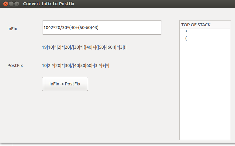
Task: Click the Convert Infix to Postfix window title
Action: 49,4
